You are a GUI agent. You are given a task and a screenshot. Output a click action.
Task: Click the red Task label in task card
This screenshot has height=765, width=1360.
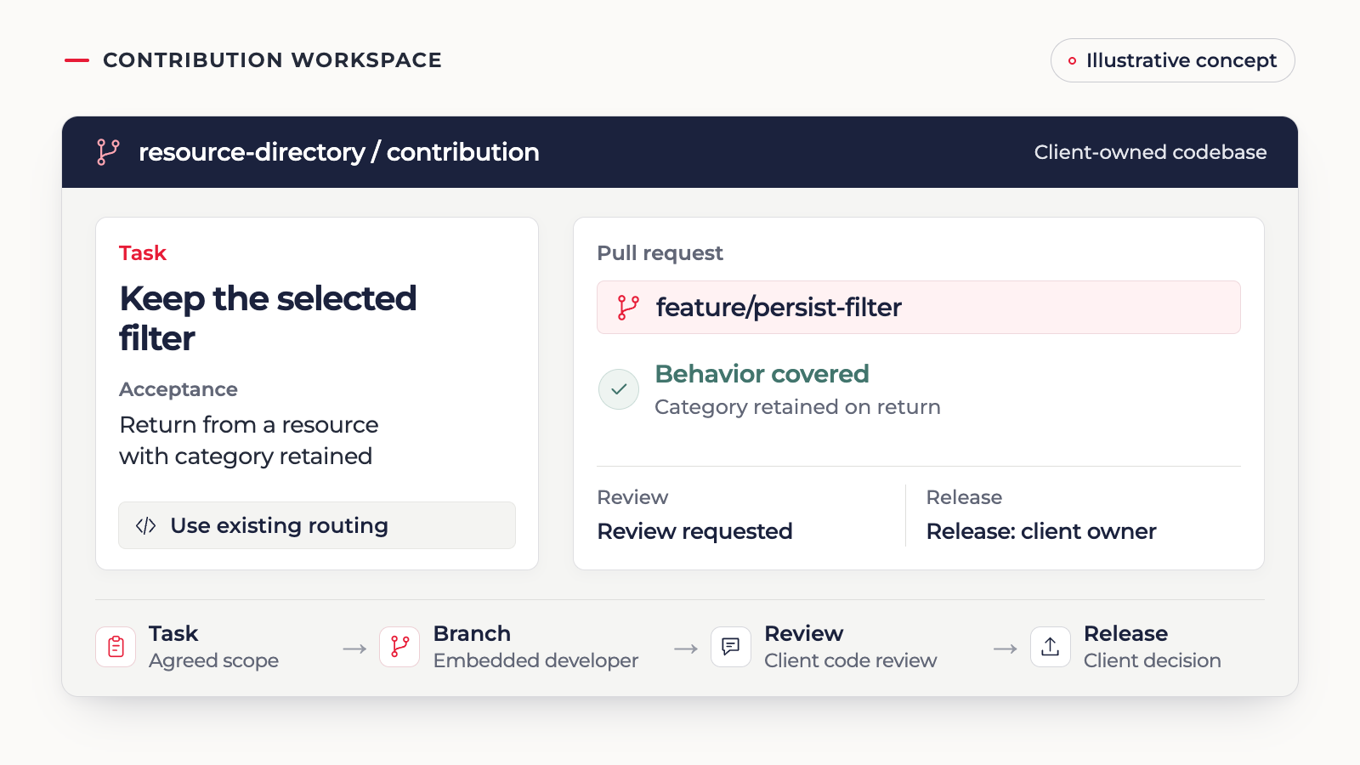point(143,253)
